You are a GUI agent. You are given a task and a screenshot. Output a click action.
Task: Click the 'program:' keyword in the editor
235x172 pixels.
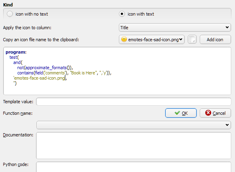pyautogui.click(x=16, y=52)
